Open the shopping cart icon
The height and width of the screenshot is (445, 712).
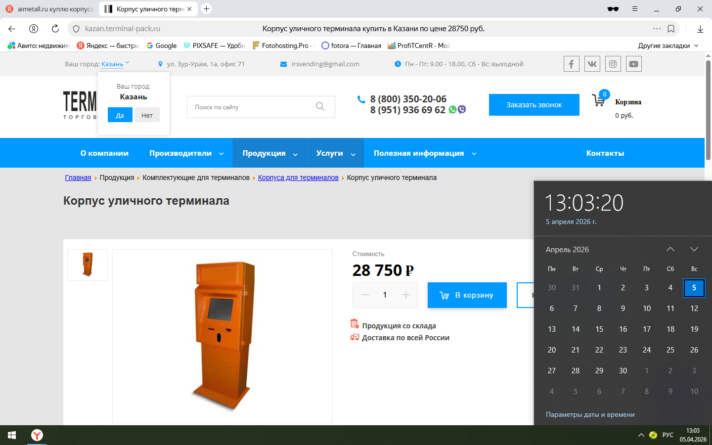click(x=599, y=100)
